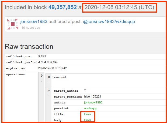This screenshot has height=123, width=167.
Task: Click the title value Error
Action: [x=88, y=114]
